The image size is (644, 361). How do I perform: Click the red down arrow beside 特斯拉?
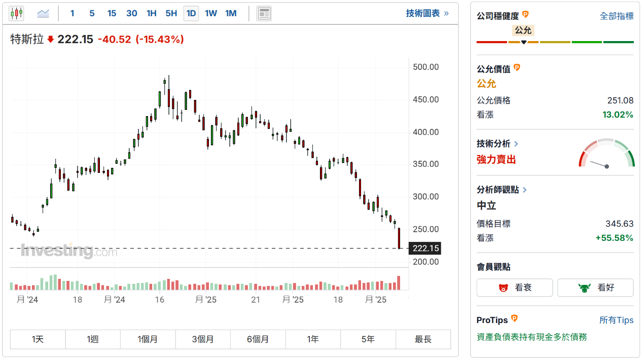(50, 39)
